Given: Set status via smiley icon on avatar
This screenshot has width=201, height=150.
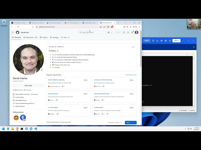Looking at the screenshot, I should click(41, 70).
